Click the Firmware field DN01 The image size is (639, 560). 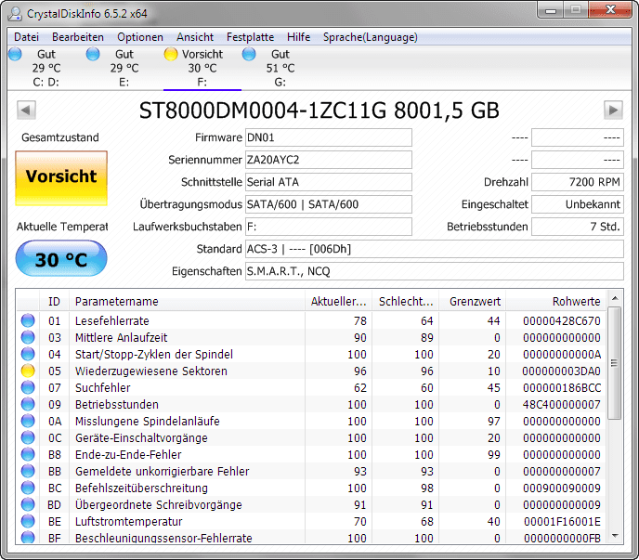[x=329, y=137]
